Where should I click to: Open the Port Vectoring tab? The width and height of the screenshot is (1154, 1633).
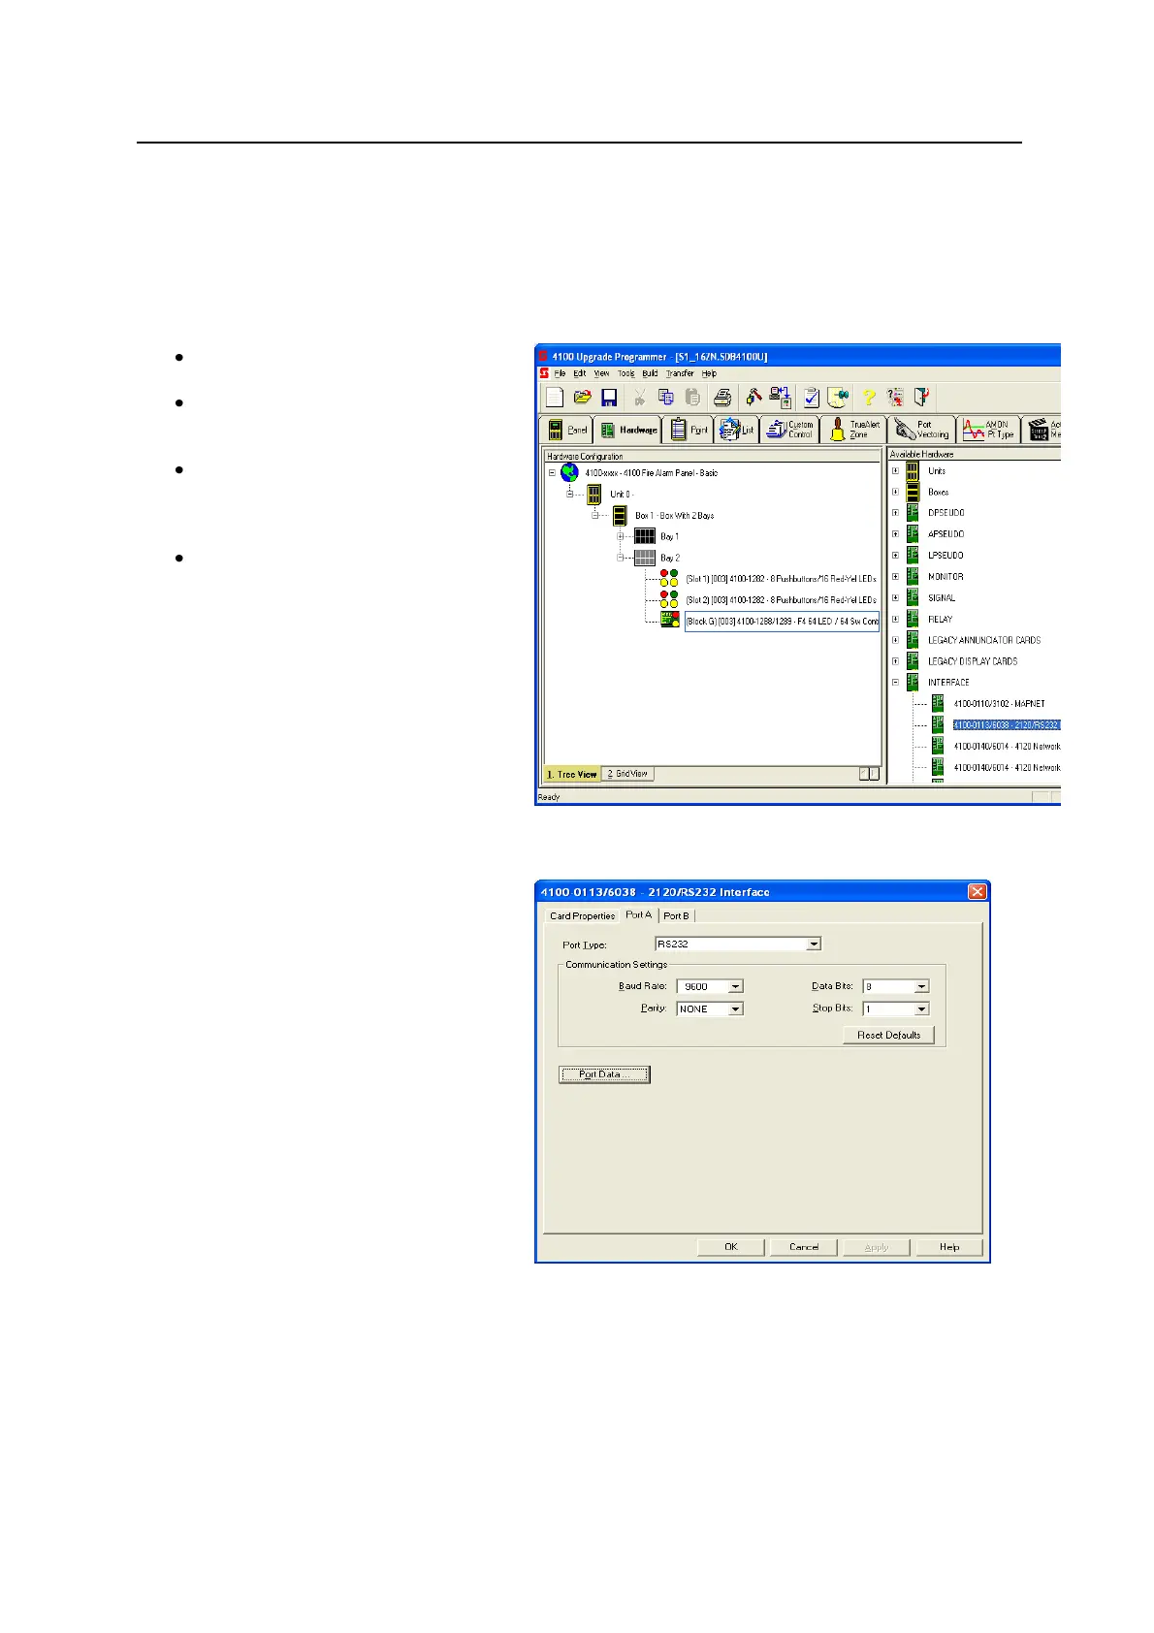[922, 430]
